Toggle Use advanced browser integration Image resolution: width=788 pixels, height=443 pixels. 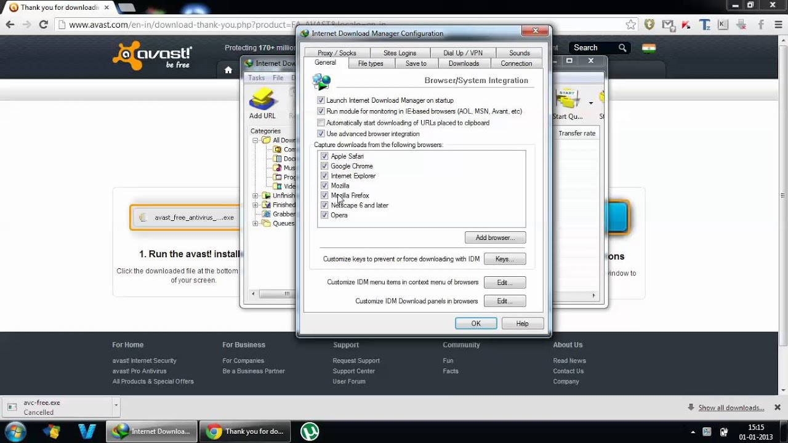click(x=321, y=134)
